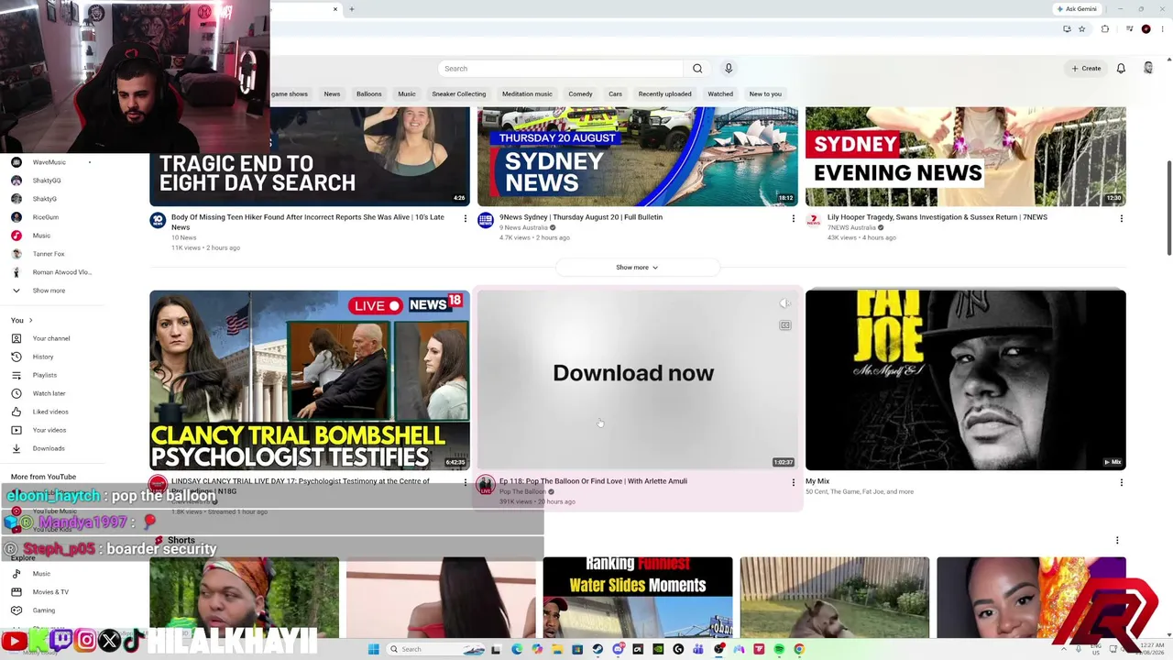Image resolution: width=1173 pixels, height=660 pixels.
Task: Open options menu for Pop The Balloon video
Action: point(794,482)
